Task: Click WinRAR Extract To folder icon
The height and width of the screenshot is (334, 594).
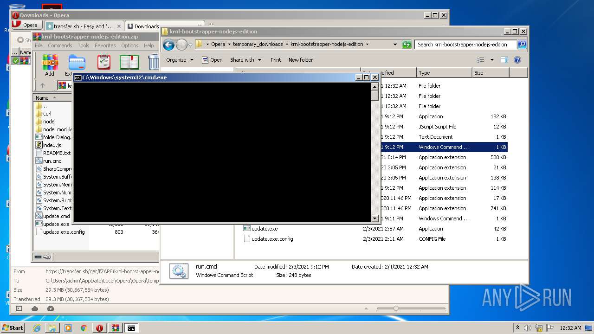Action: [x=76, y=62]
